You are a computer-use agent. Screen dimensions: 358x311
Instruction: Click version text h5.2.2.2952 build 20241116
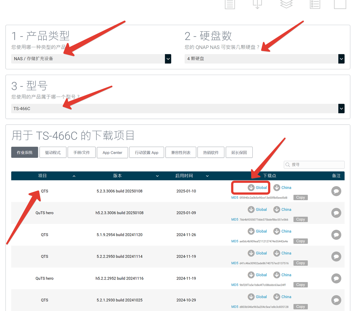[120, 278]
